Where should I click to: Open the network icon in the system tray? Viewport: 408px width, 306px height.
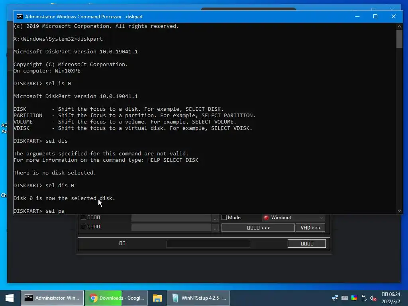click(335, 298)
